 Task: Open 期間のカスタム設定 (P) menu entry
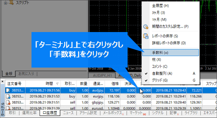[x=170, y=26]
